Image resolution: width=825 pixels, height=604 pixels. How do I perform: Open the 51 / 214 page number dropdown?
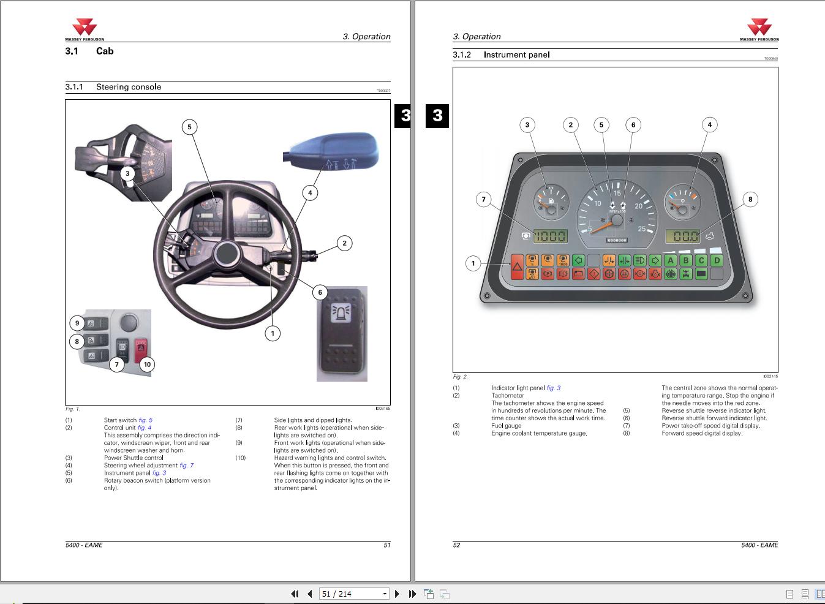[385, 594]
